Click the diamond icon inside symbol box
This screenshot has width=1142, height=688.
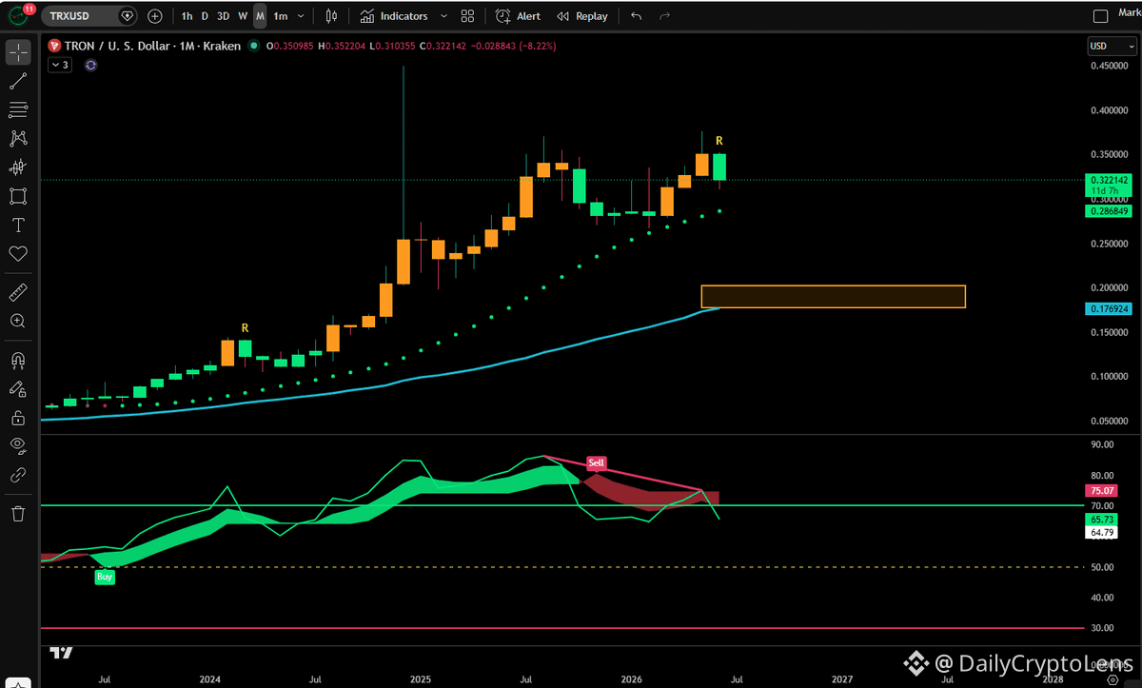point(128,16)
